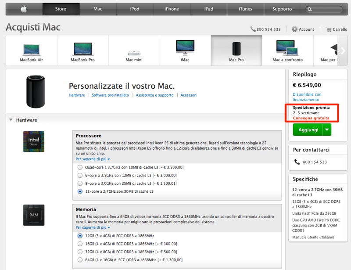Viewport: 351px width, 270px height.
Task: Expand Per saperne di più under Memoria
Action: [x=93, y=227]
